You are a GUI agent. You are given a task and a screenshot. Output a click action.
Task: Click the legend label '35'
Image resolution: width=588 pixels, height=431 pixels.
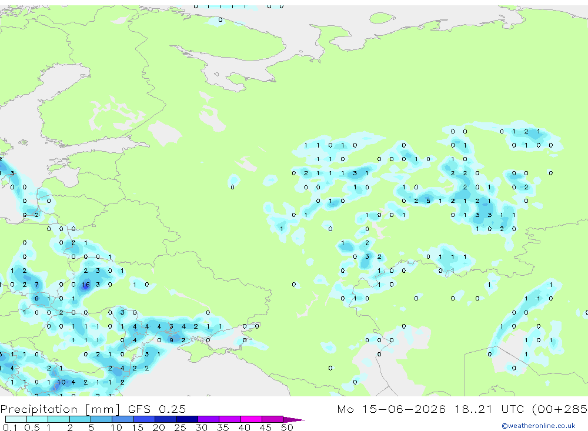tap(223, 427)
